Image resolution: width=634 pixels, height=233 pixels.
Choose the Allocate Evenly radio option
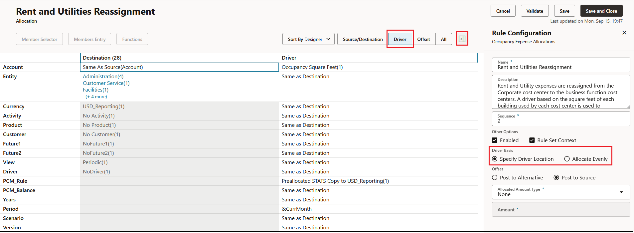(567, 159)
